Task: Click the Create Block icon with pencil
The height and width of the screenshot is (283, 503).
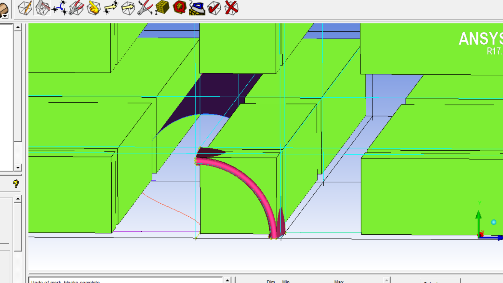Action: click(25, 8)
